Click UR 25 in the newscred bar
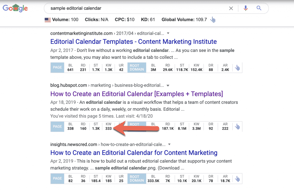Screen dimensions: 294x191 click(121, 179)
